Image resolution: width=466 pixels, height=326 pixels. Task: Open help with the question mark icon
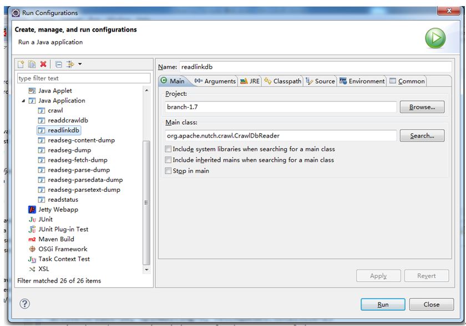pos(25,304)
